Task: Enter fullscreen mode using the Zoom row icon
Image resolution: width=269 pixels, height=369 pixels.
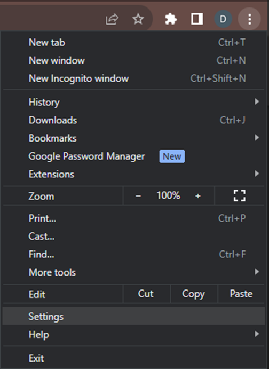Action: tap(239, 196)
